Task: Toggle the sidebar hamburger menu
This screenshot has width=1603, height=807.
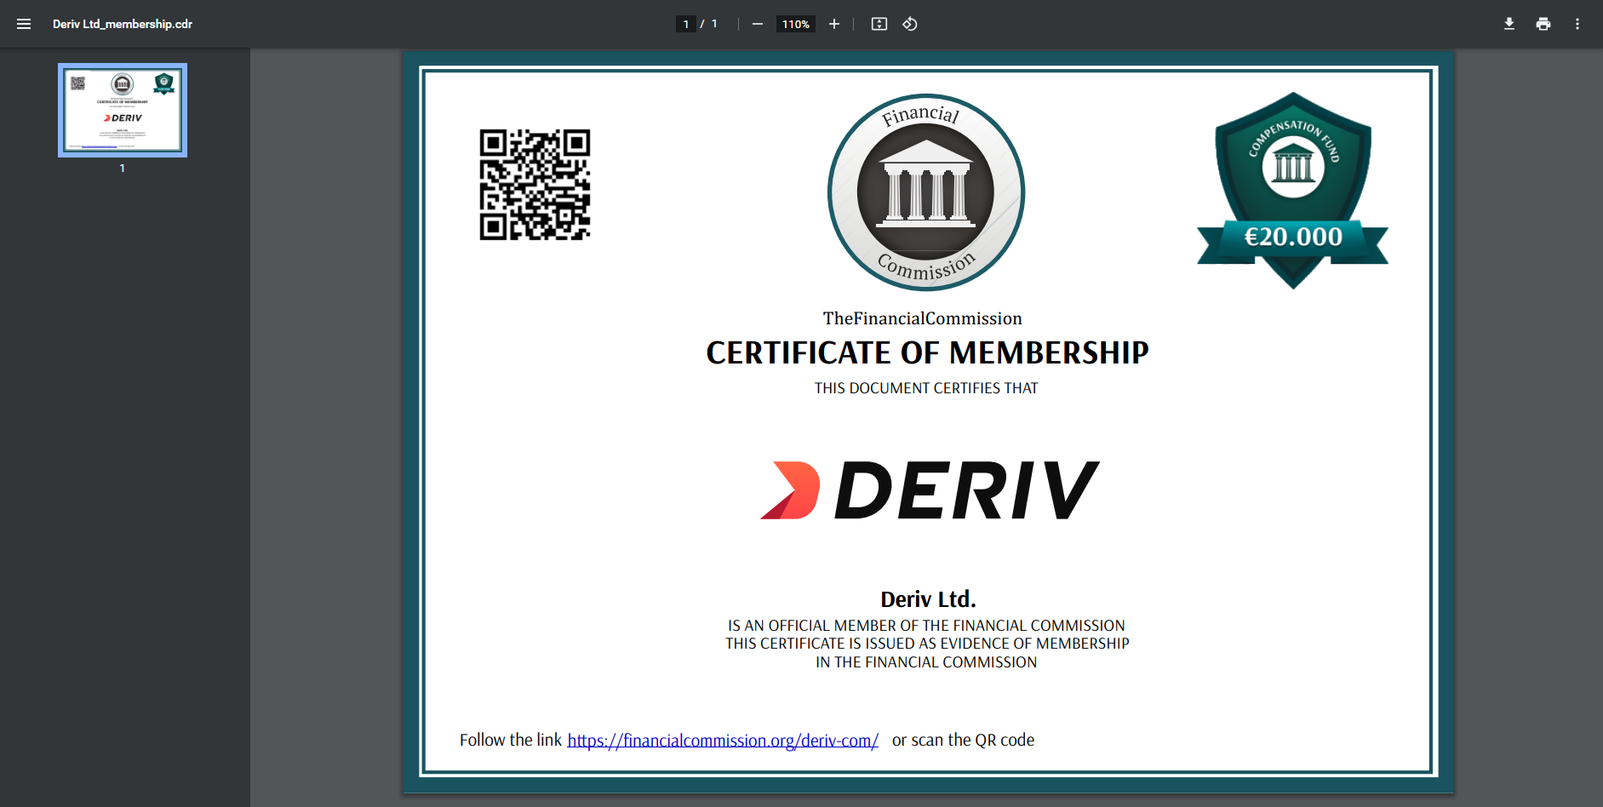Action: [24, 24]
